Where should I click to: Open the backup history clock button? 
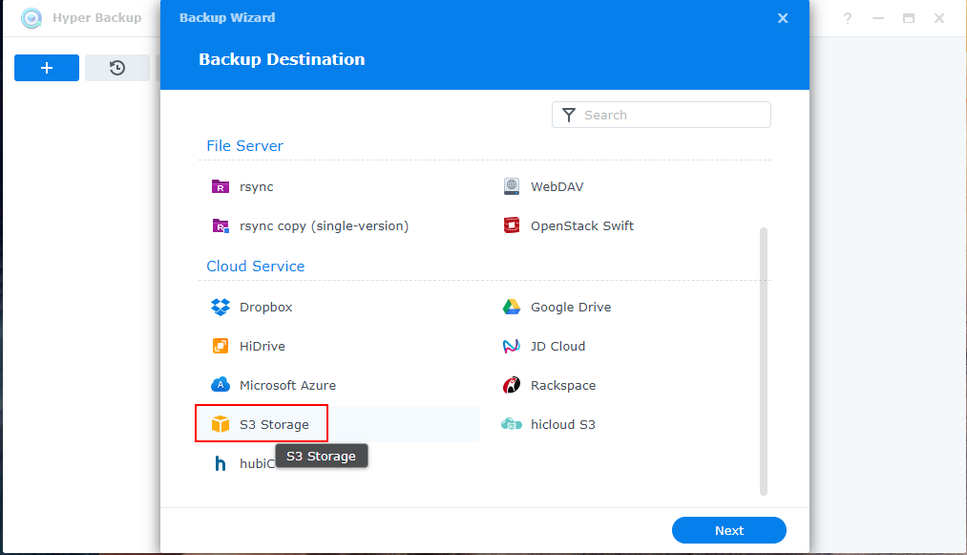coord(117,68)
